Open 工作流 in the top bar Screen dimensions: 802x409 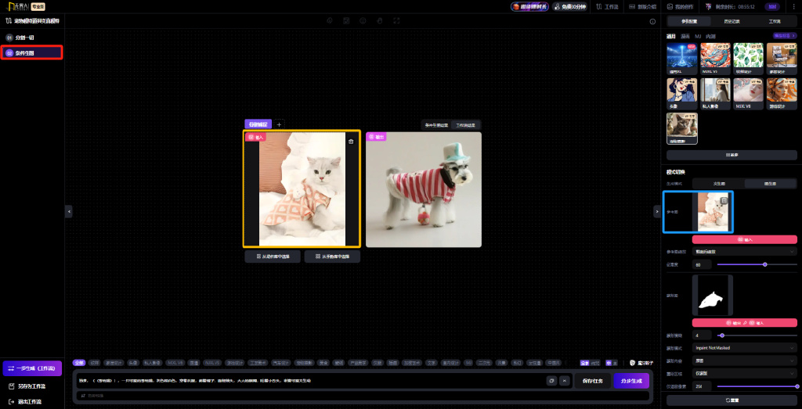607,6
